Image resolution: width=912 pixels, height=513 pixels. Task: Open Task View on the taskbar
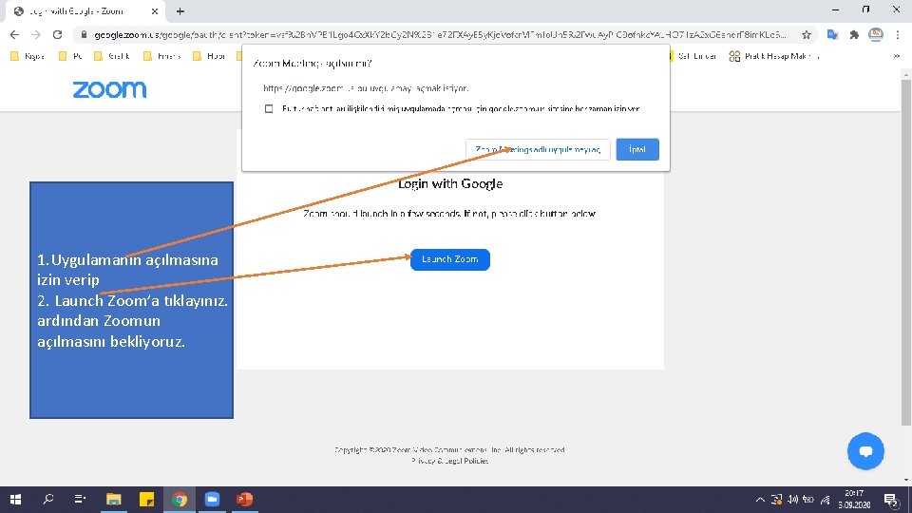point(80,499)
